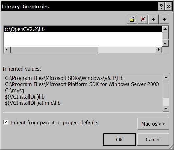Move the selected line up with the arrow
Viewport: 174px width, 150px height.
tap(164, 19)
